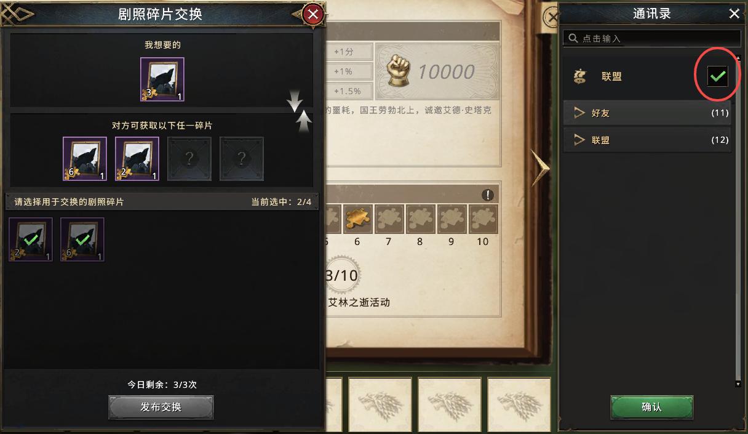The height and width of the screenshot is (434, 748).
Task: Select the wanted fragment number 3 icon
Action: (162, 79)
